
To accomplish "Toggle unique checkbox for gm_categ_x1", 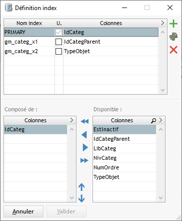I will 58,42.
